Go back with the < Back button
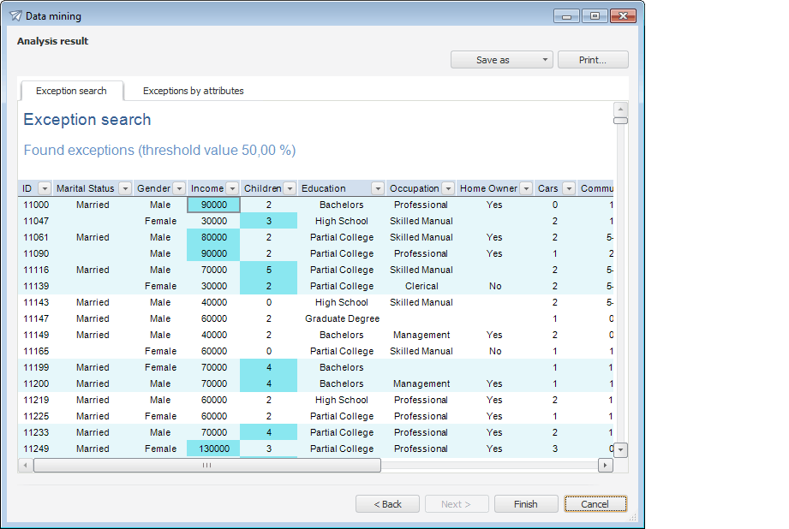Image resolution: width=789 pixels, height=529 pixels. tap(387, 504)
